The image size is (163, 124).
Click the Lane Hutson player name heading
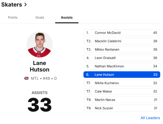[40, 66]
